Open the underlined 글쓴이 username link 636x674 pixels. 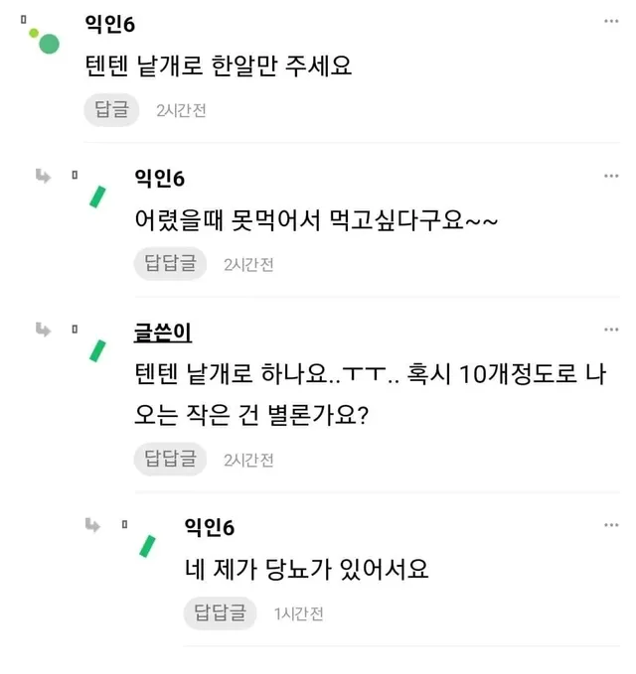coord(164,332)
